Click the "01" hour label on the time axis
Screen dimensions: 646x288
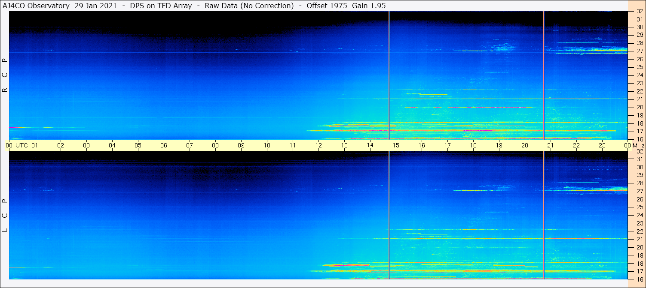tap(35, 145)
